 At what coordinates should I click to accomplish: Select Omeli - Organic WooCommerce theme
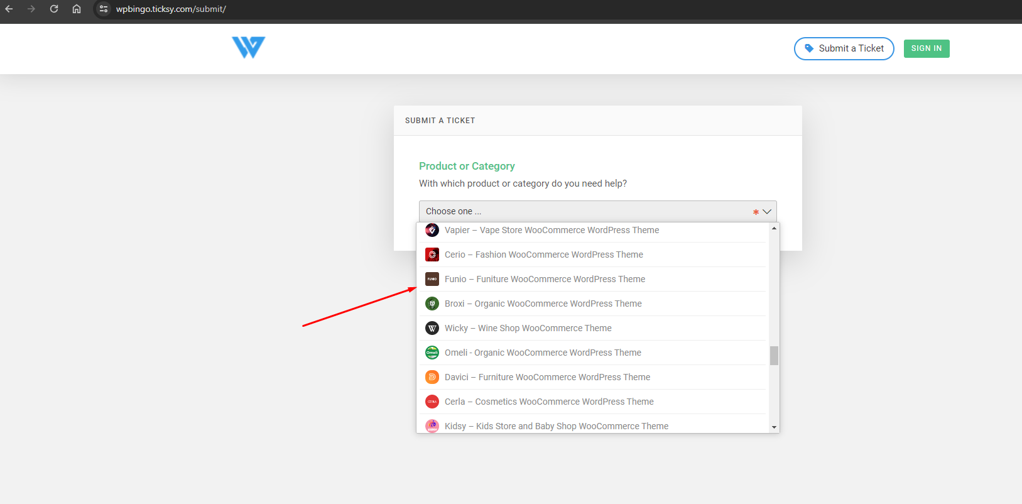tap(591, 353)
